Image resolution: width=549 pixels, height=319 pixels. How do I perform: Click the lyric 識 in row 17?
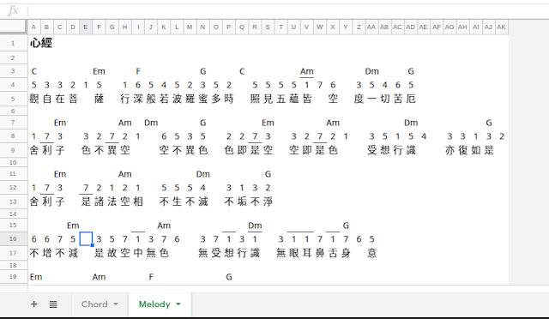255,253
